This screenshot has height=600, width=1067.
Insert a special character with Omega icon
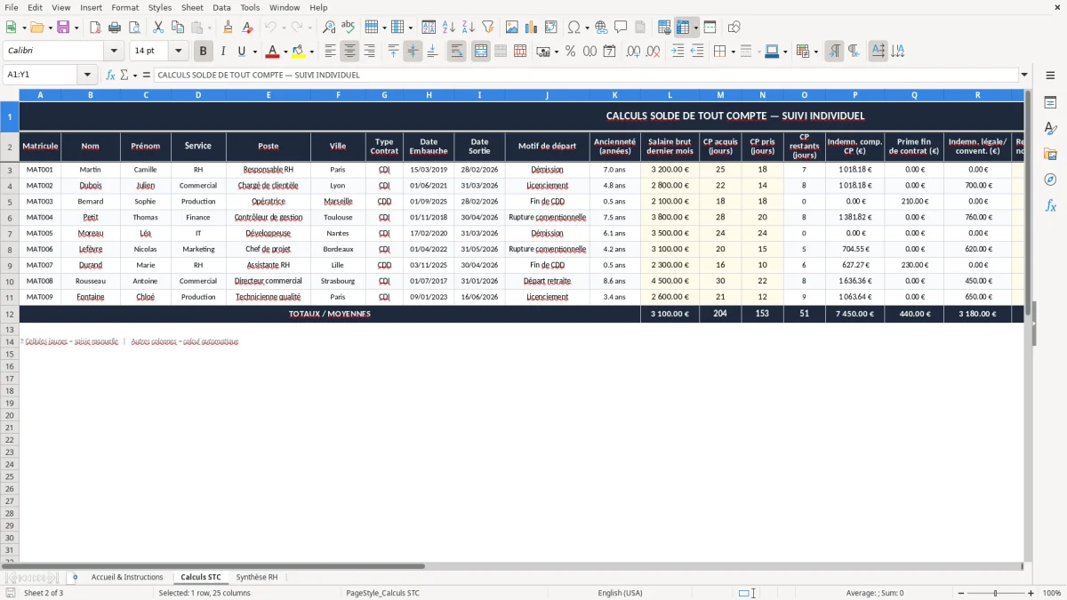[574, 28]
